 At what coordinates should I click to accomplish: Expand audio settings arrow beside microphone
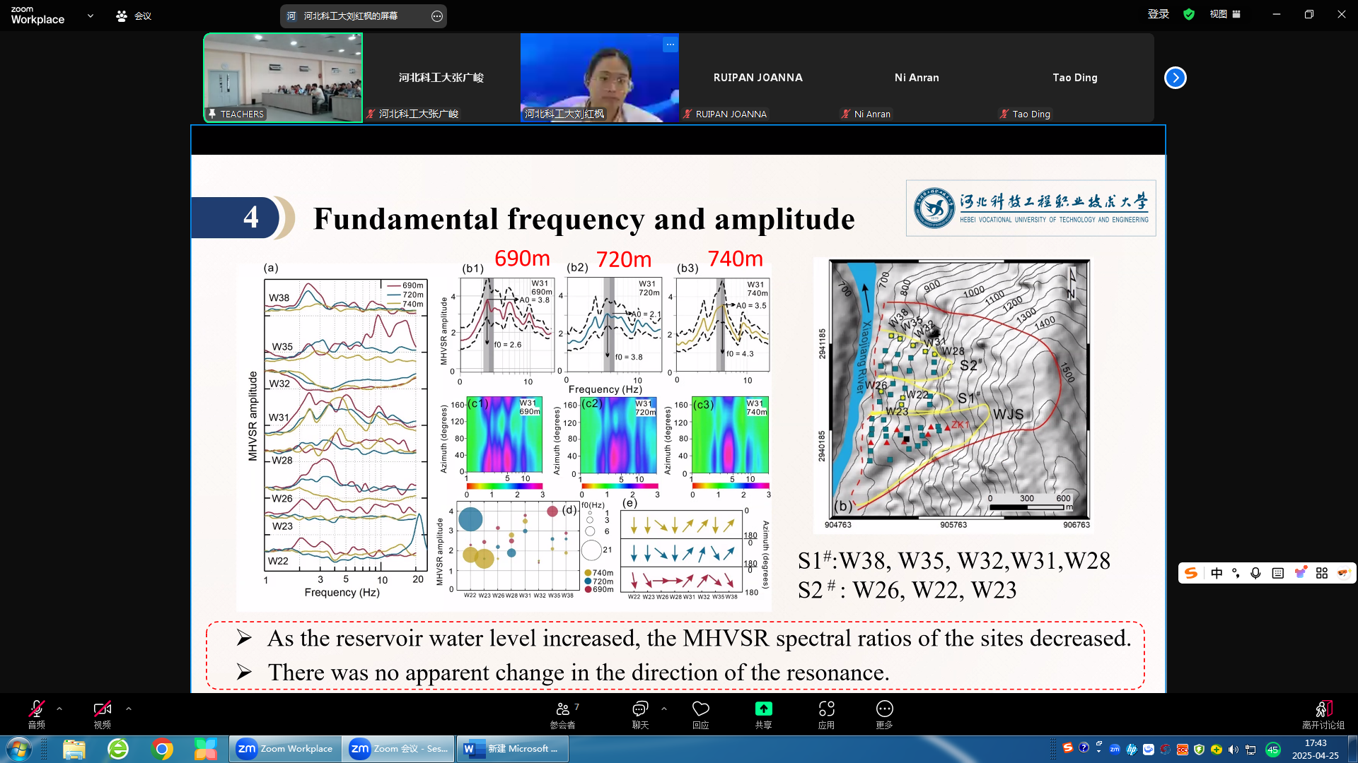59,709
